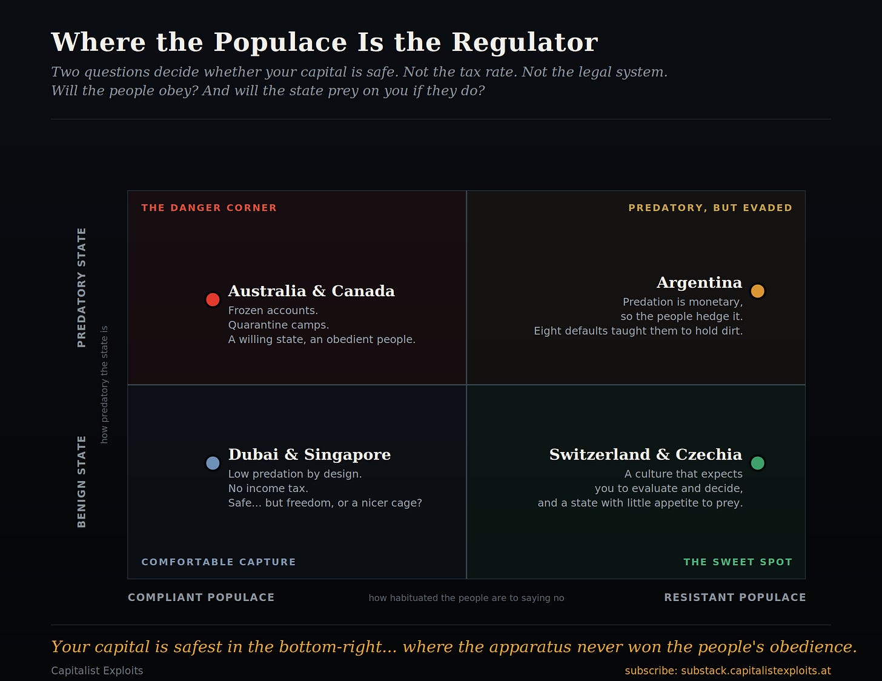The width and height of the screenshot is (882, 681).
Task: Click the green dot beside Switzerland & Czechia
Action: [757, 463]
